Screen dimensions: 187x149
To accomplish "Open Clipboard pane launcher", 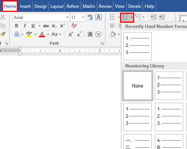I will point(6,43).
